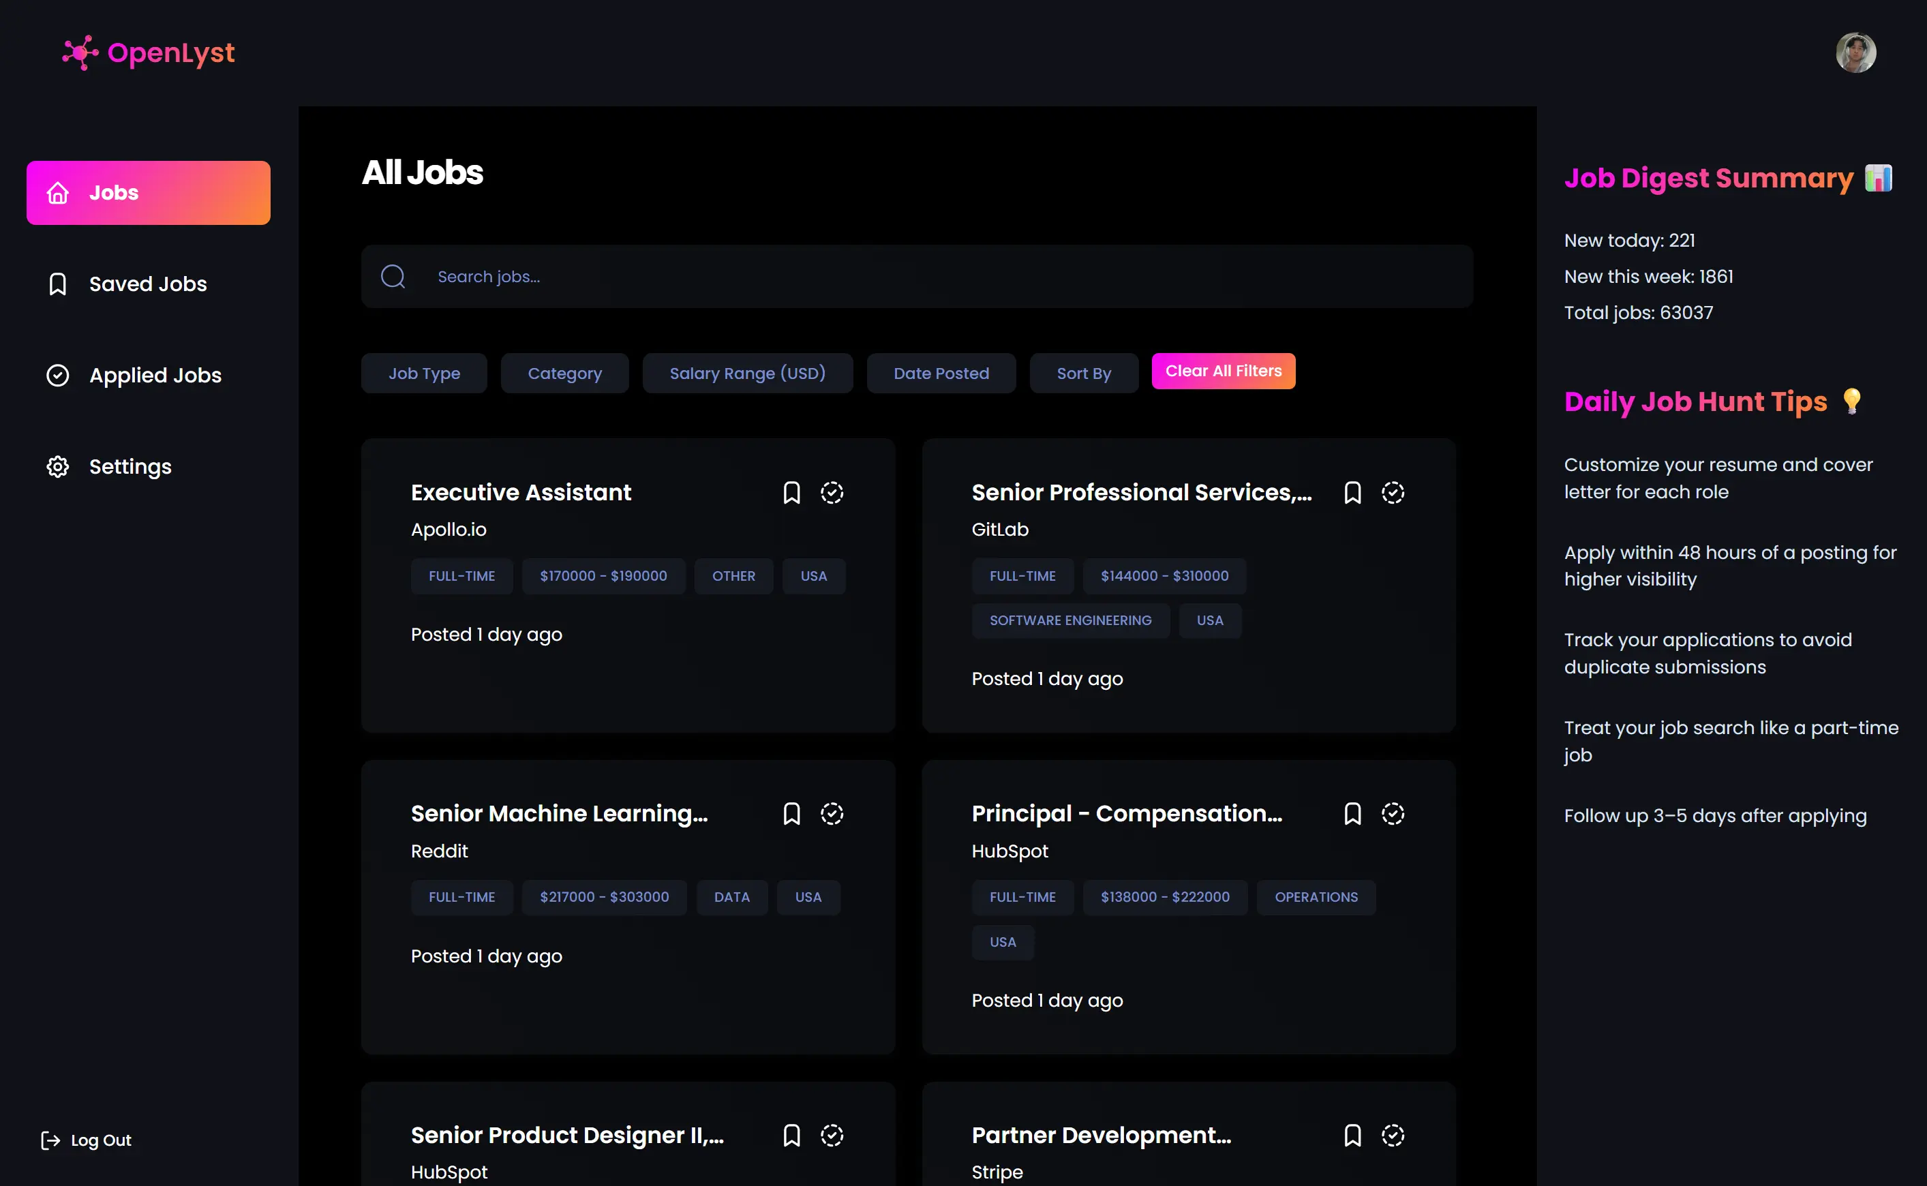Toggle applied status on Principal Compensation job
Viewport: 1927px width, 1186px height.
point(1392,813)
